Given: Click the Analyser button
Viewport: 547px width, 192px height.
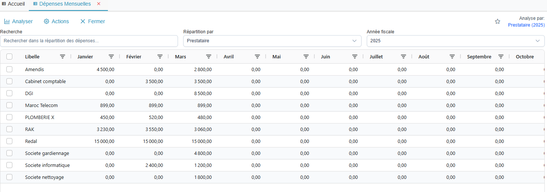Looking at the screenshot, I should [x=18, y=21].
